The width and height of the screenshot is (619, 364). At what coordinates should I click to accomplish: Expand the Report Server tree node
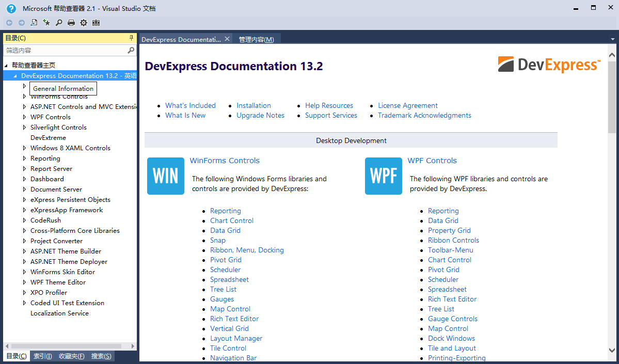coord(24,169)
